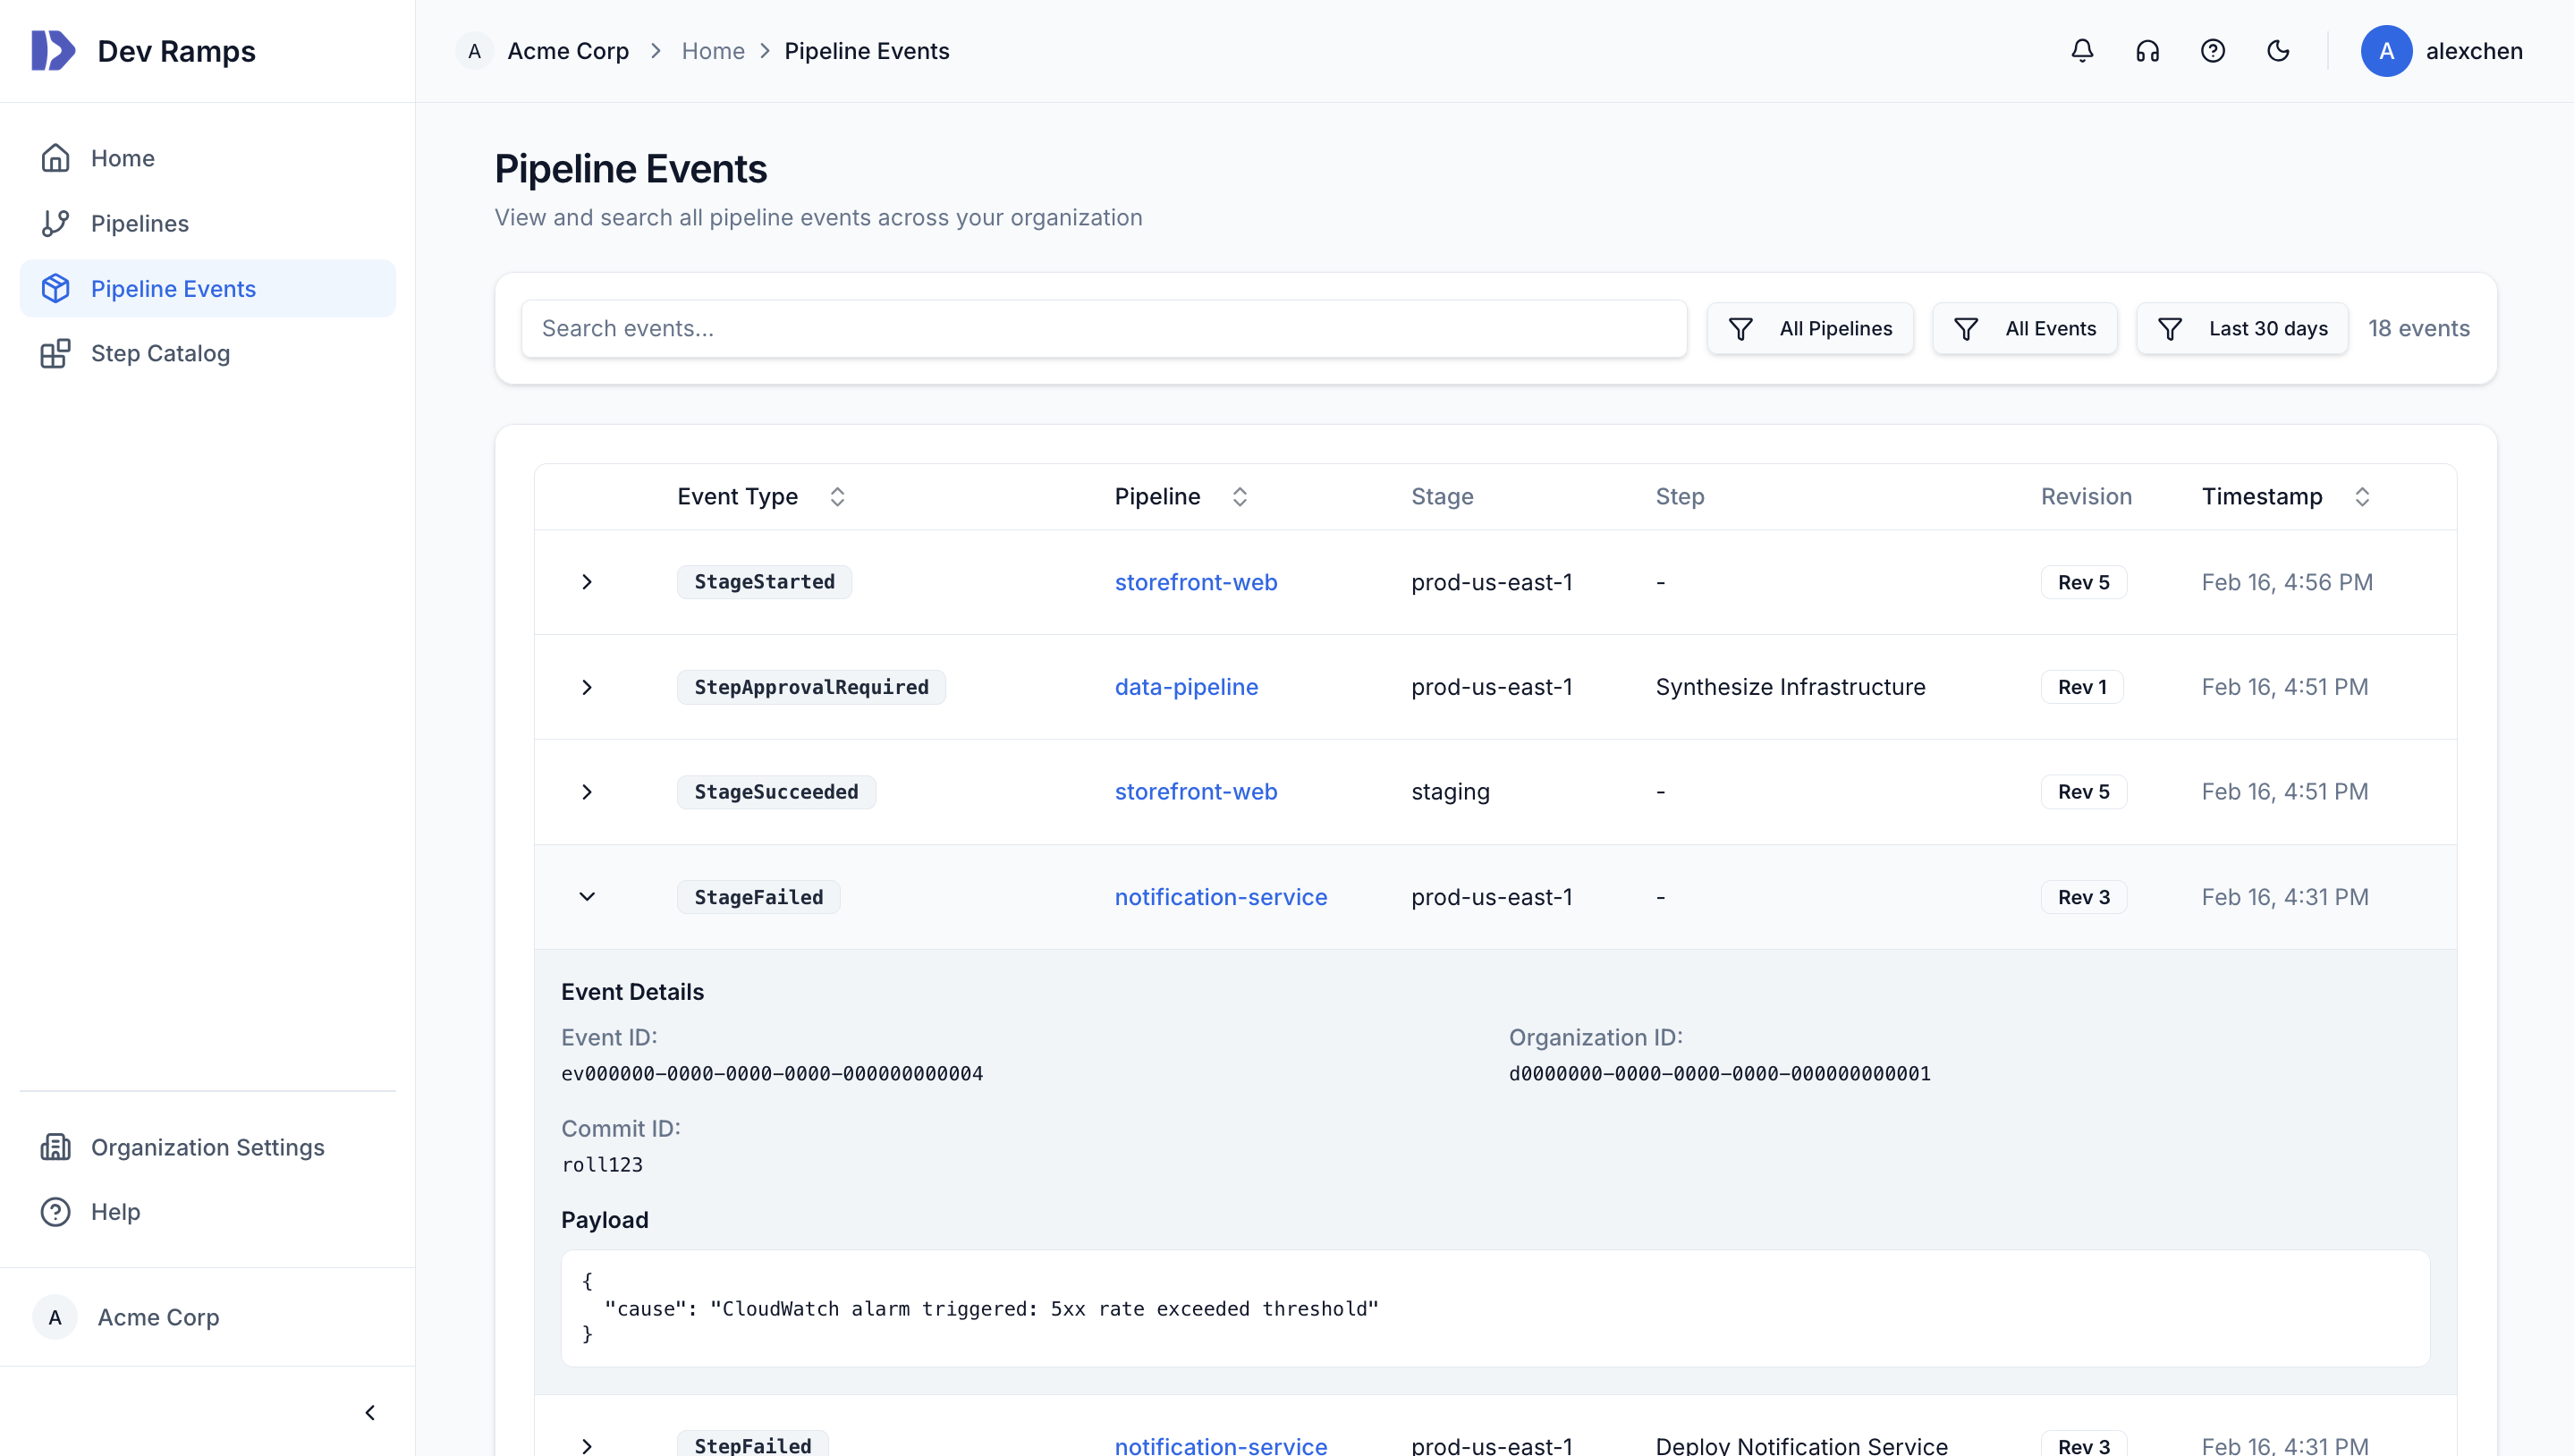This screenshot has width=2574, height=1456.
Task: Open the notification-service pipeline link
Action: point(1221,897)
